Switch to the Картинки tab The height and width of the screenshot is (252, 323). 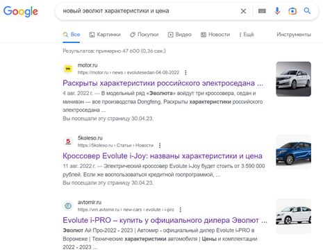[105, 35]
